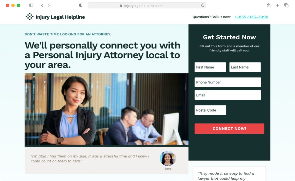Click the lock icon in address bar

121,6
